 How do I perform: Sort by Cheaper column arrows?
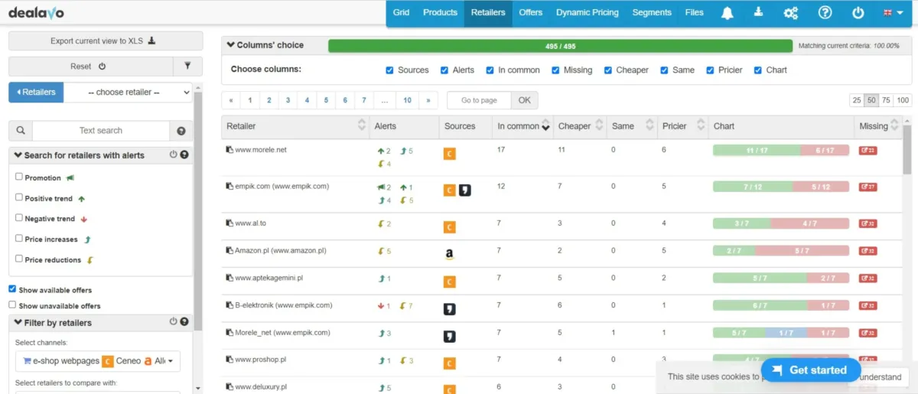pyautogui.click(x=599, y=126)
